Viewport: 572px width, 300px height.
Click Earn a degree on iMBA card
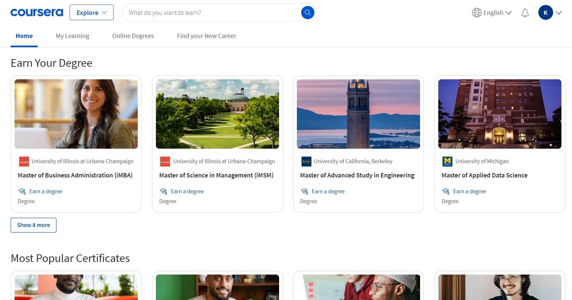(46, 191)
